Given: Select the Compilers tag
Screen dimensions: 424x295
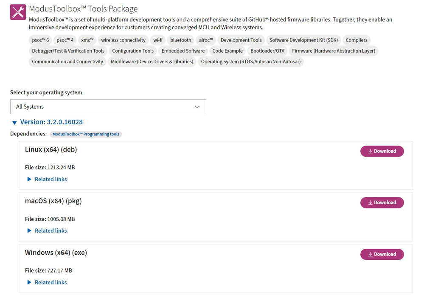Looking at the screenshot, I should (357, 40).
